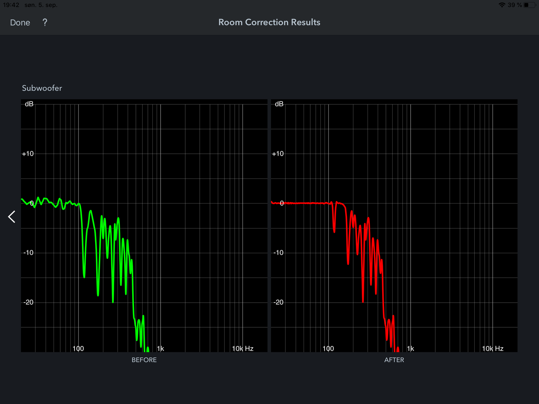Open help with the question mark icon
The width and height of the screenshot is (539, 404).
45,22
